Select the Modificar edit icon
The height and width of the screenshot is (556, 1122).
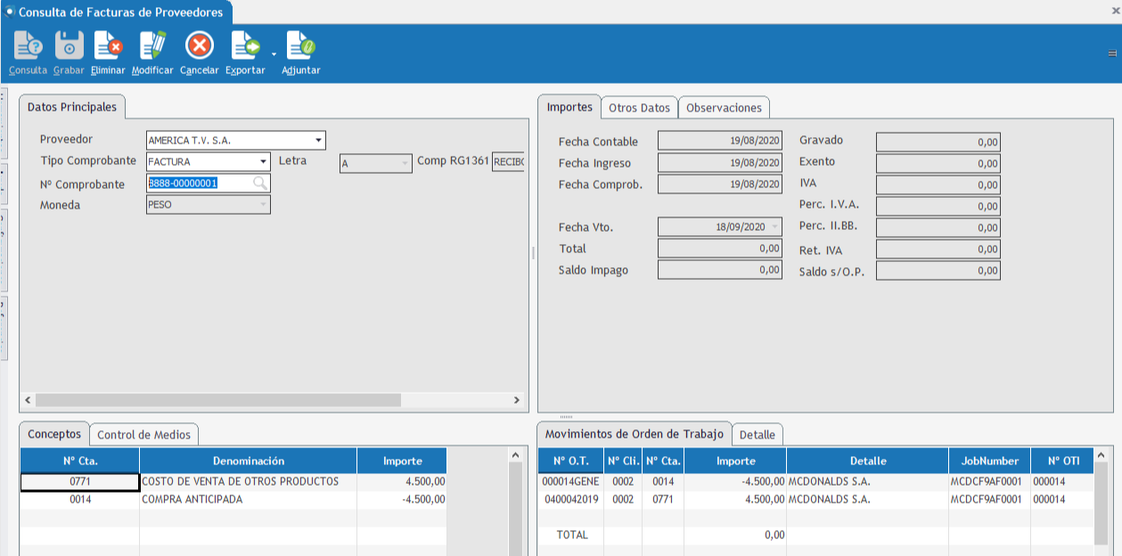pos(152,45)
